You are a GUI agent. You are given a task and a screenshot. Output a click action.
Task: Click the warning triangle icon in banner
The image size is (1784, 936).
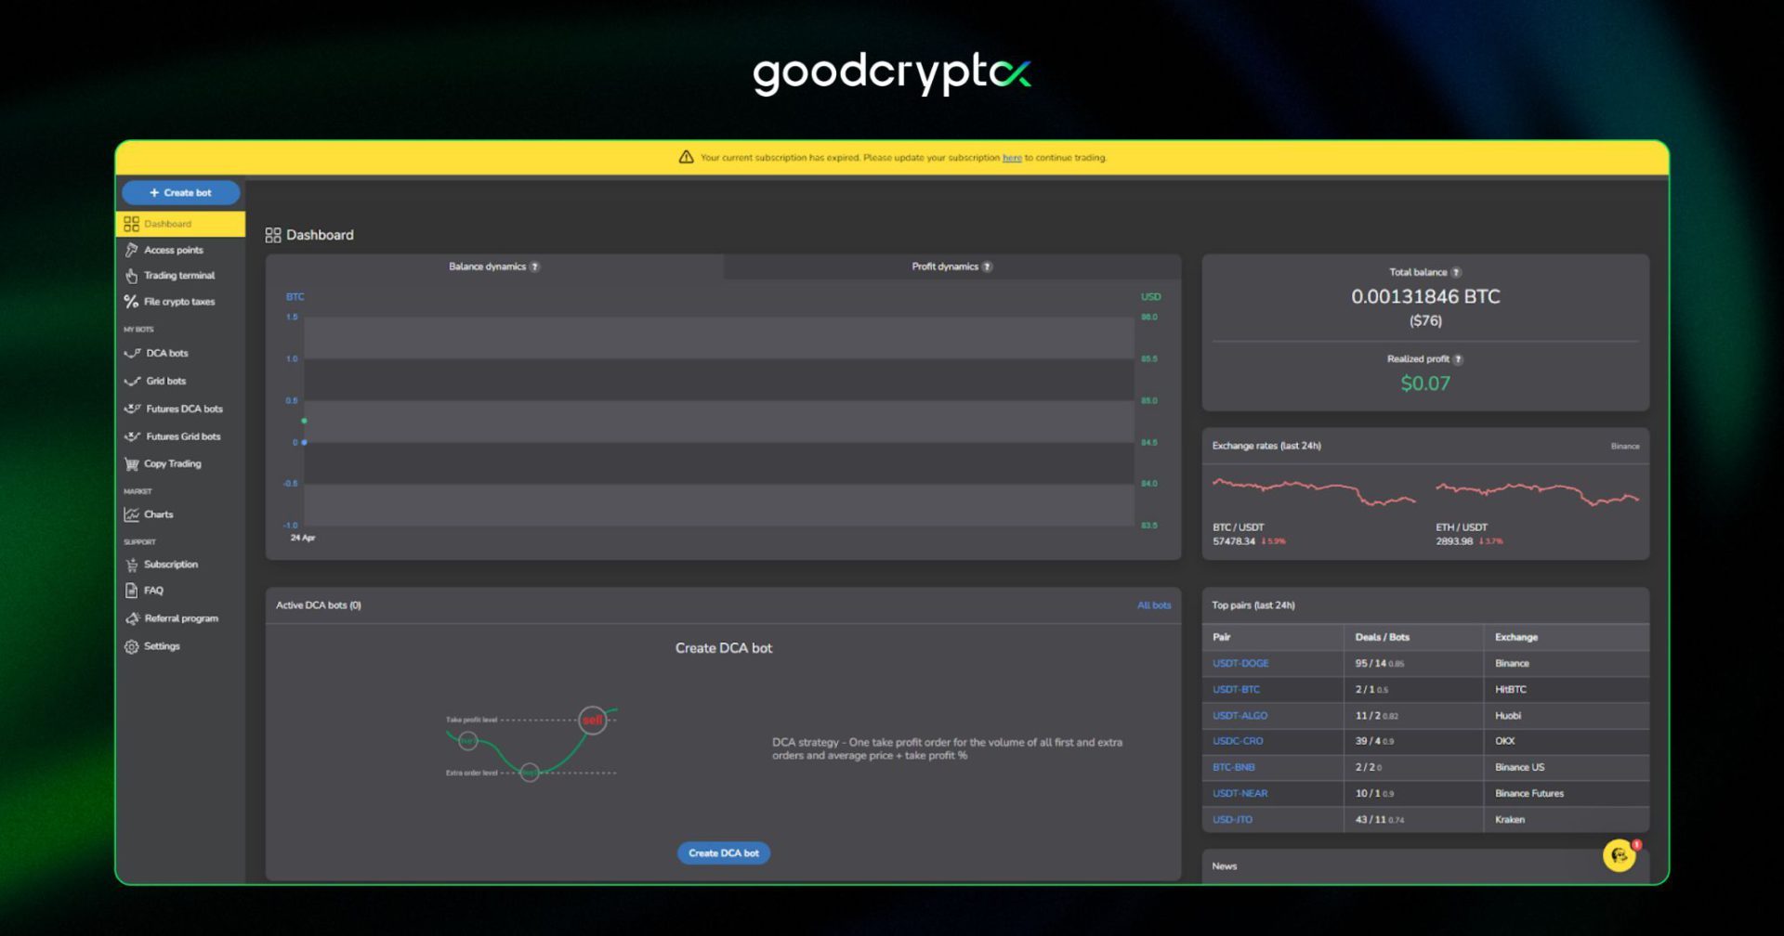coord(686,157)
